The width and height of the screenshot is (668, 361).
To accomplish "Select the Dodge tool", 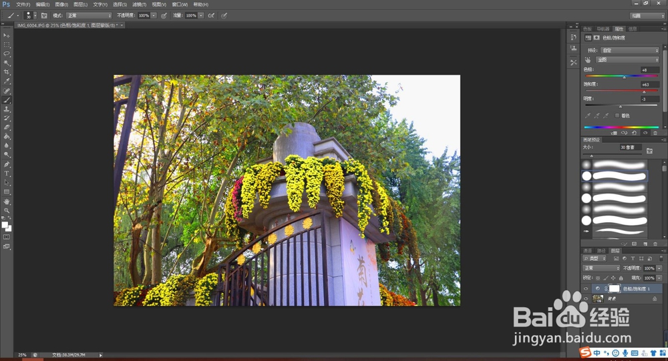I will pyautogui.click(x=7, y=155).
